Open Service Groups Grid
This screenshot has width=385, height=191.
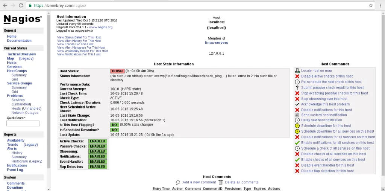[x=15, y=92]
